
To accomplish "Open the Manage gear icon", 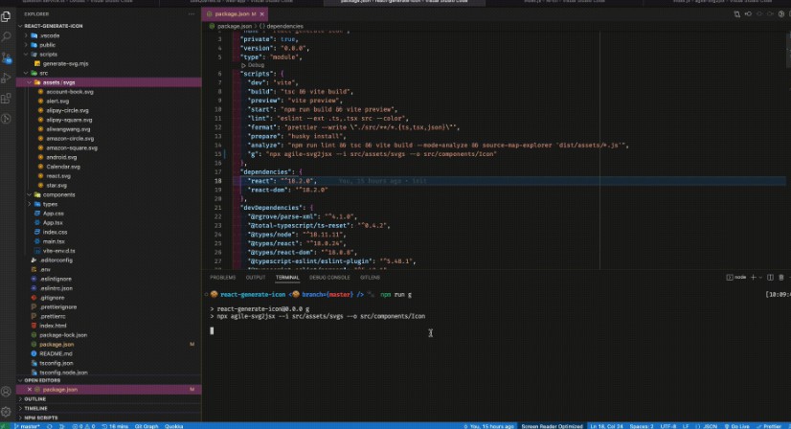I will (6, 412).
